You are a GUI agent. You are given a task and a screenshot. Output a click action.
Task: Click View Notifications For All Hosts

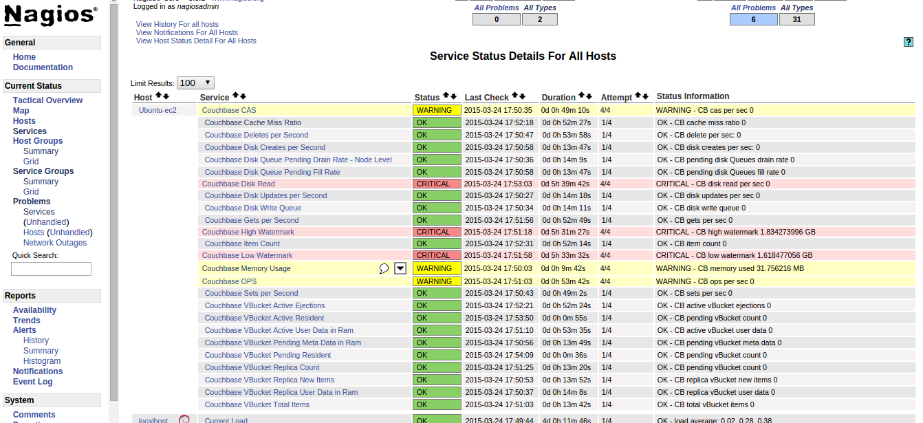point(187,32)
